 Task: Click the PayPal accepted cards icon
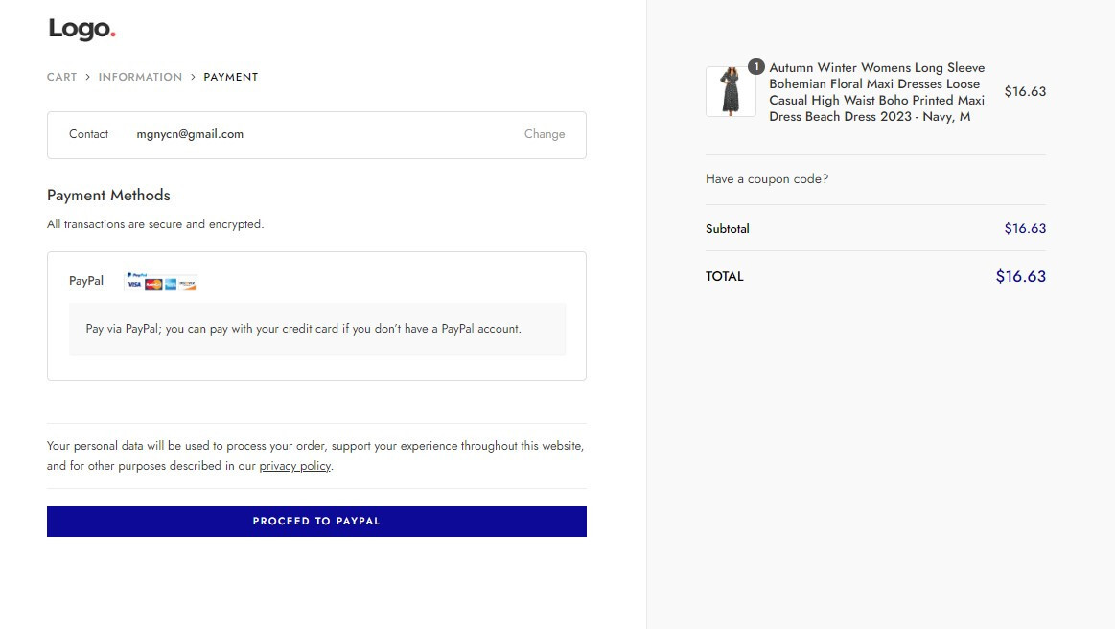click(161, 281)
